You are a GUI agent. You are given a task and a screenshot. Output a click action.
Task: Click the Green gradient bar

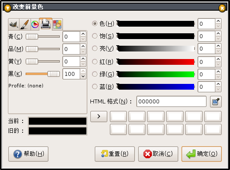(x=156, y=74)
